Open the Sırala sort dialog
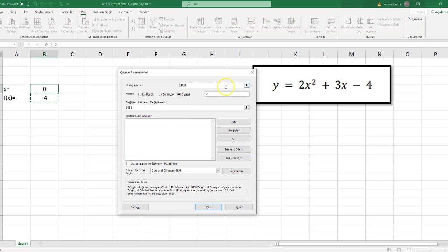448x252 pixels. [141, 24]
